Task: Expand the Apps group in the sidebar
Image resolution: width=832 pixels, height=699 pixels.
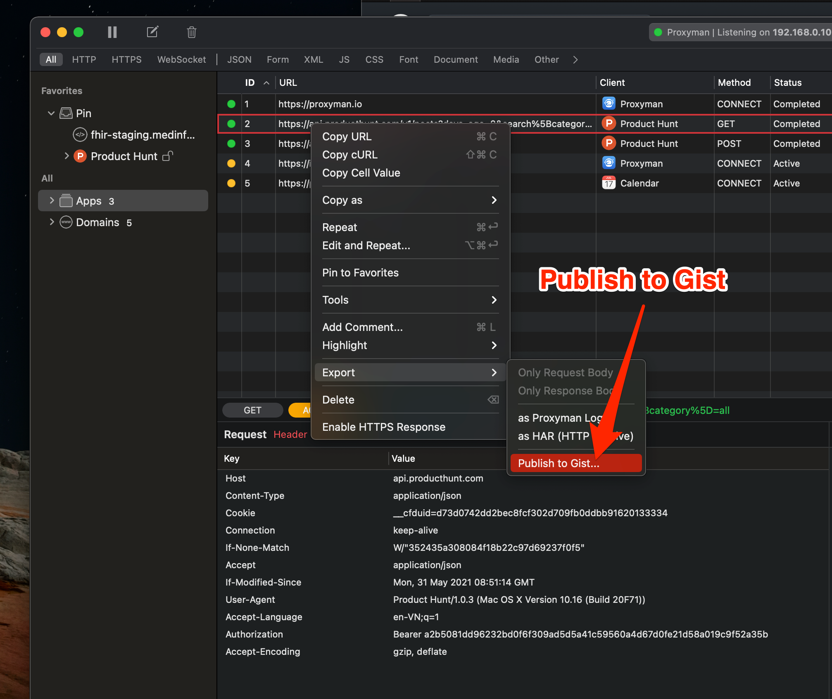Action: [51, 201]
